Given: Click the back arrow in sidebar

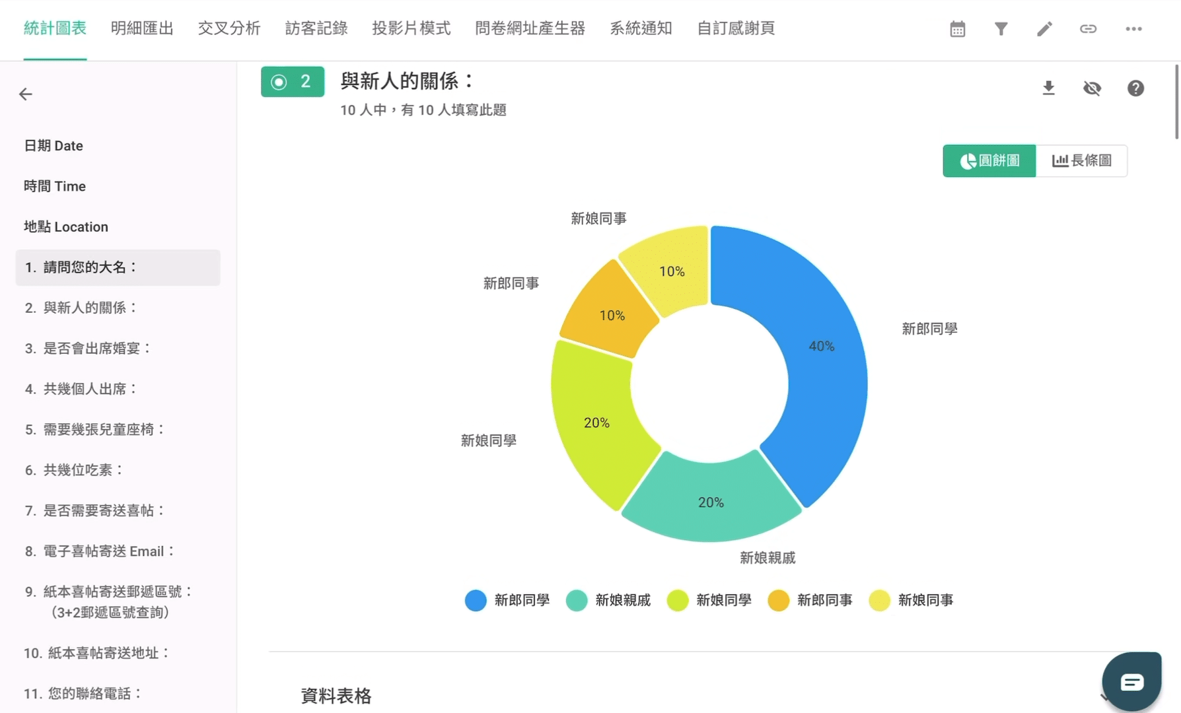Looking at the screenshot, I should (x=26, y=94).
